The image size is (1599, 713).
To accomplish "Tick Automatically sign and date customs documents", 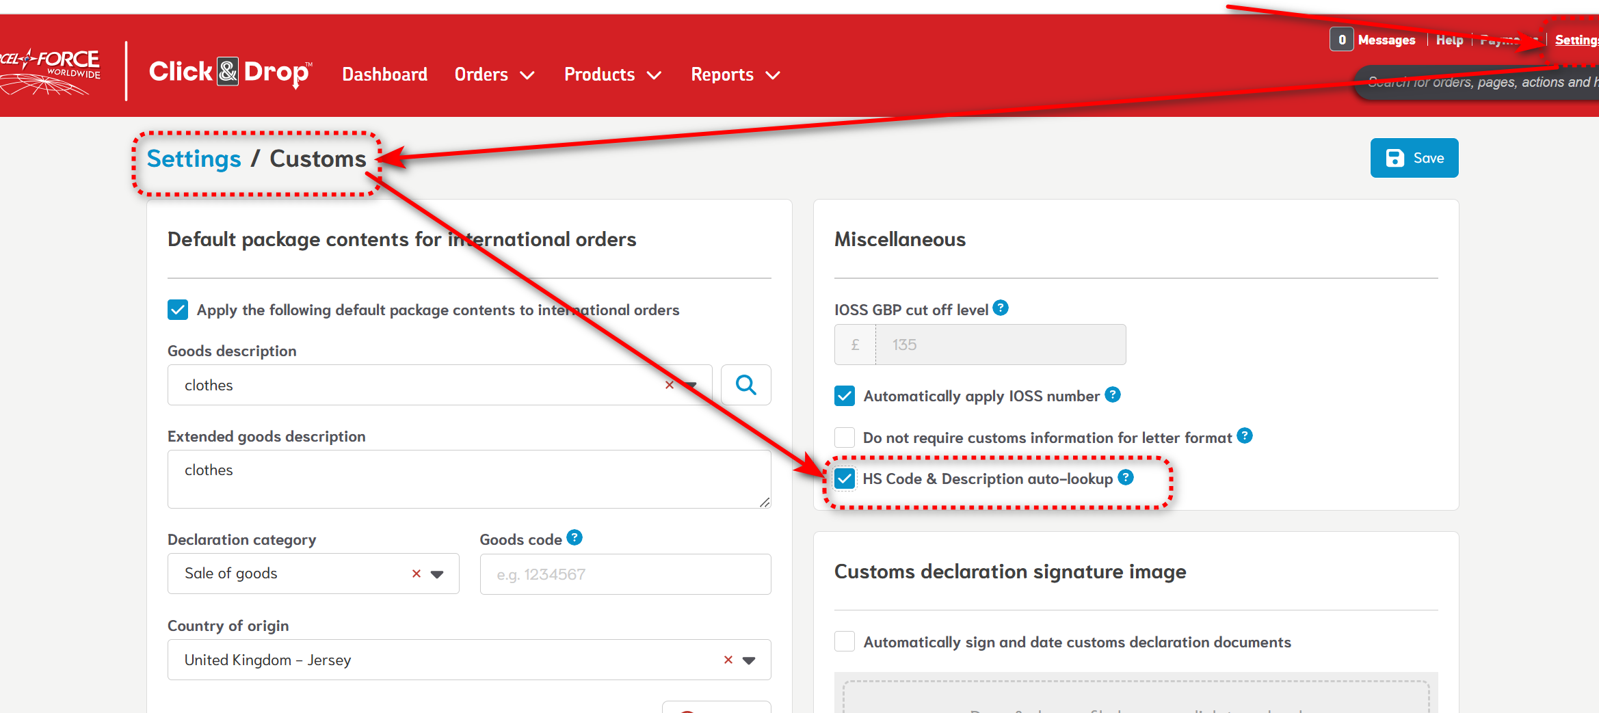I will click(x=845, y=642).
